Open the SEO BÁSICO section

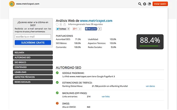pyautogui.click(x=33, y=62)
